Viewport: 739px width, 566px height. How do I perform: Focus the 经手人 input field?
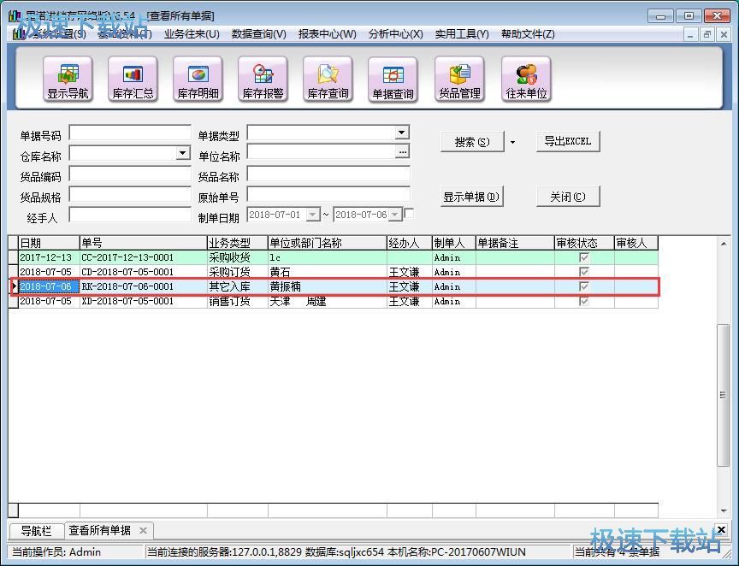point(130,215)
